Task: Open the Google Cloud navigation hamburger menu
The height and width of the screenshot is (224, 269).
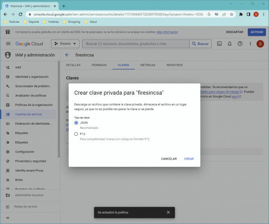Action: click(8, 44)
